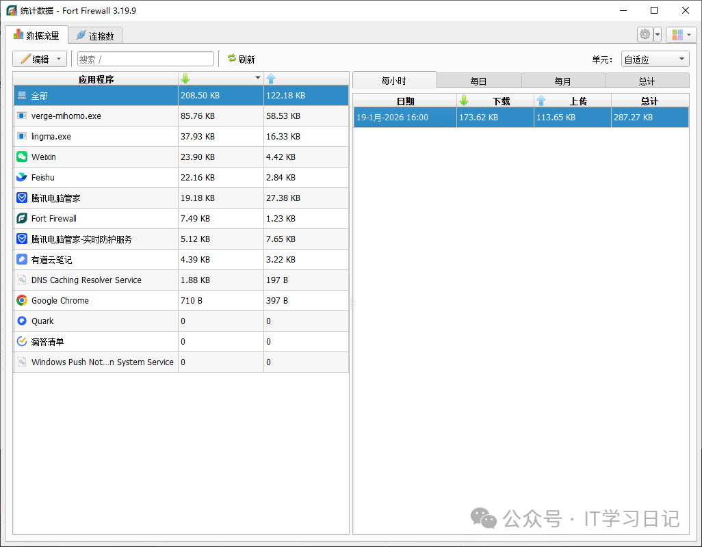Click into the 搜索 search field

[146, 59]
